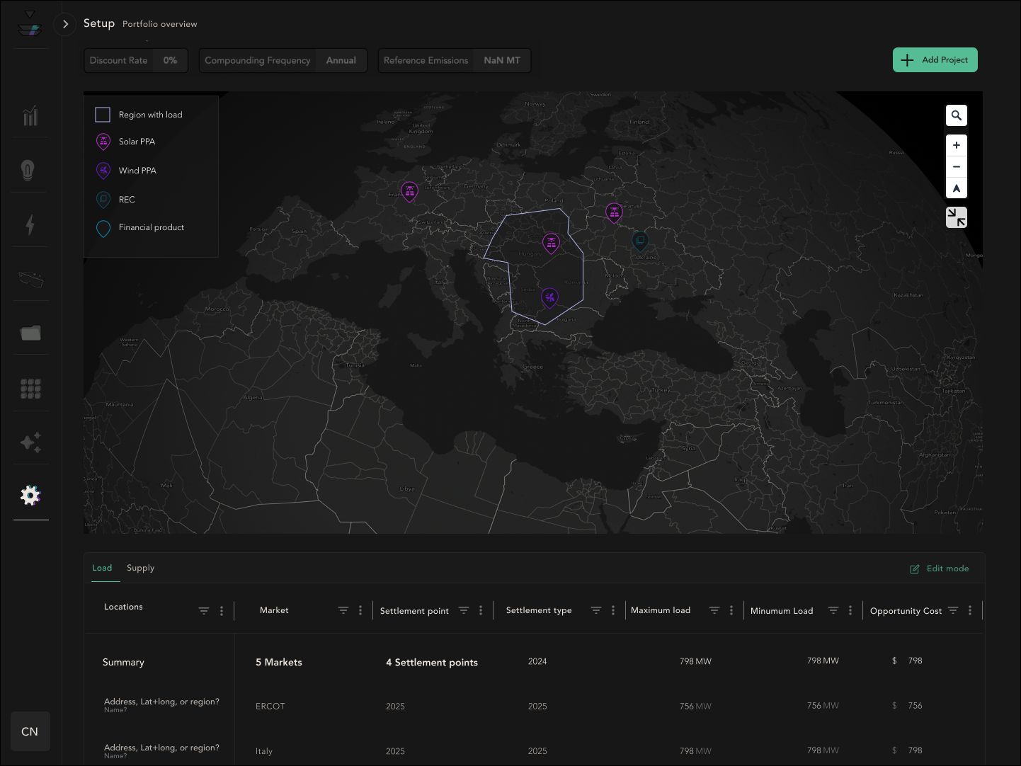Image resolution: width=1021 pixels, height=766 pixels.
Task: Filter the Opportunity Cost column
Action: point(953,610)
